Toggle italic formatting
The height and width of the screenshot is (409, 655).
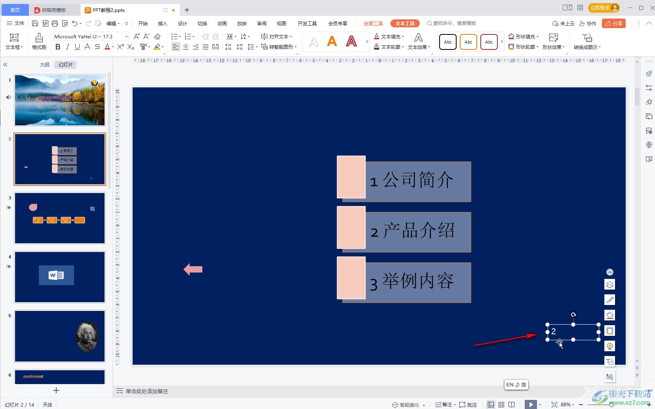[x=68, y=47]
